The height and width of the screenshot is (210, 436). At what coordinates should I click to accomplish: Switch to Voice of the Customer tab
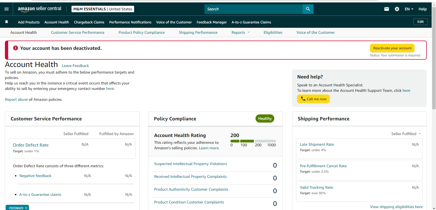316,32
